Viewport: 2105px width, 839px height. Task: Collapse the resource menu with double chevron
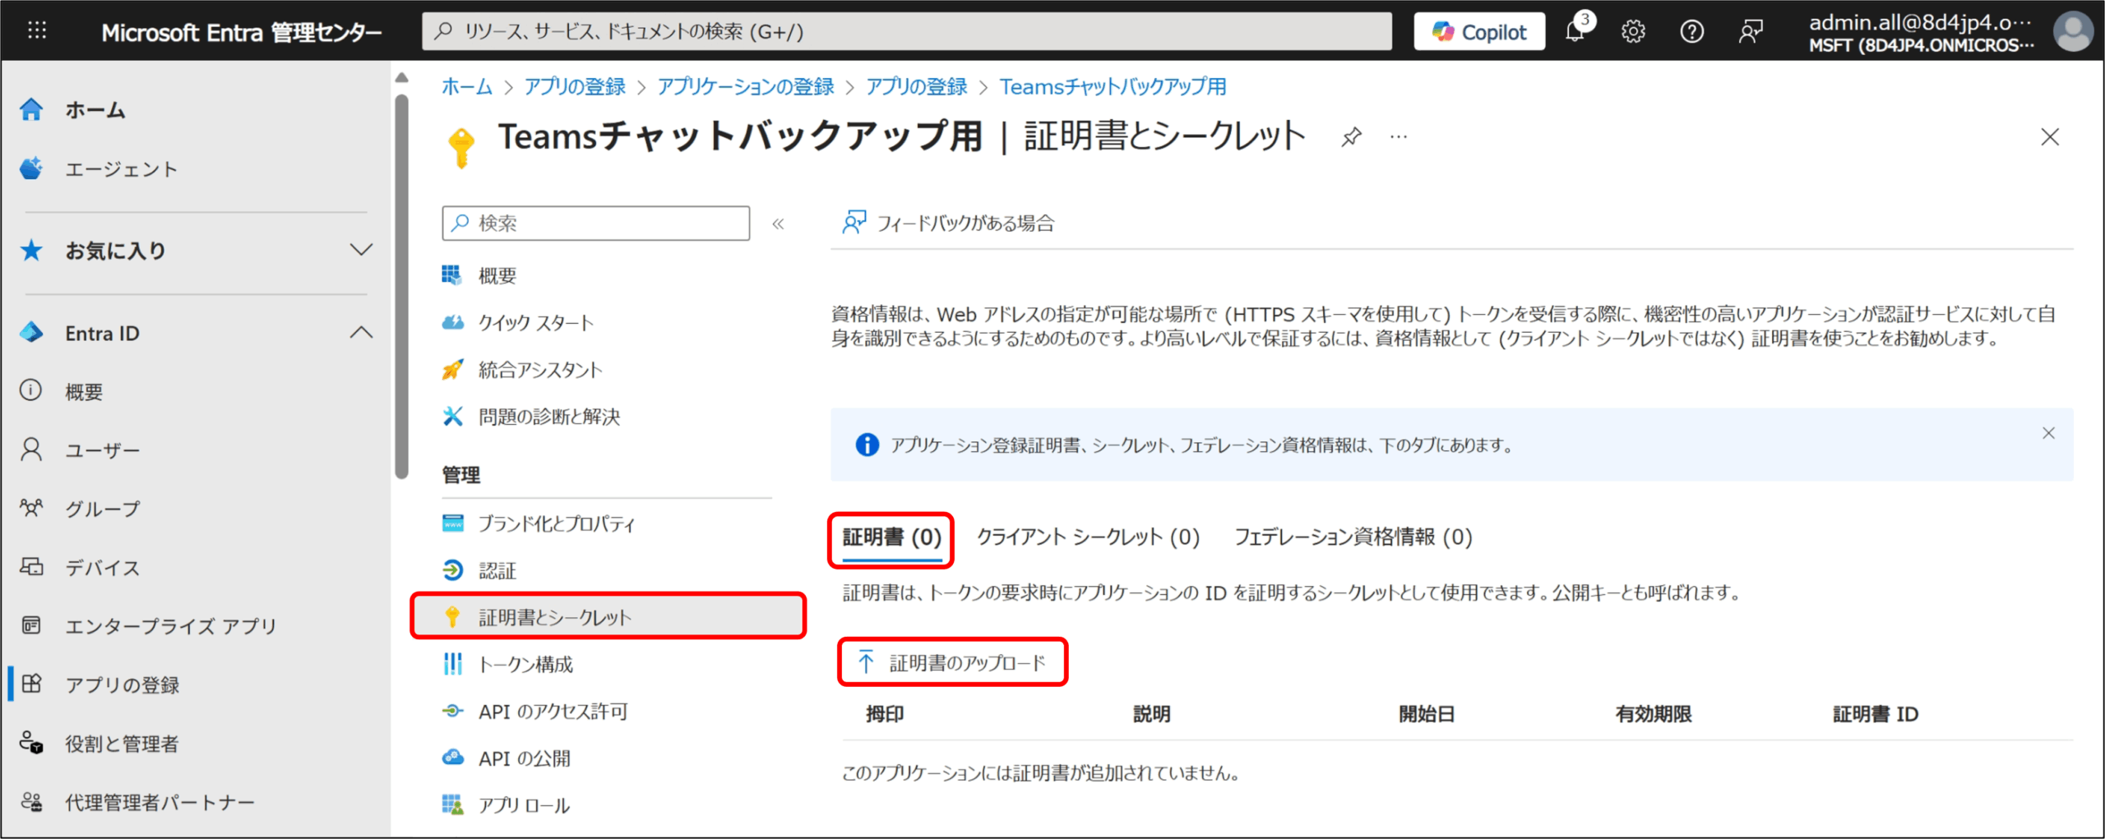(x=778, y=224)
